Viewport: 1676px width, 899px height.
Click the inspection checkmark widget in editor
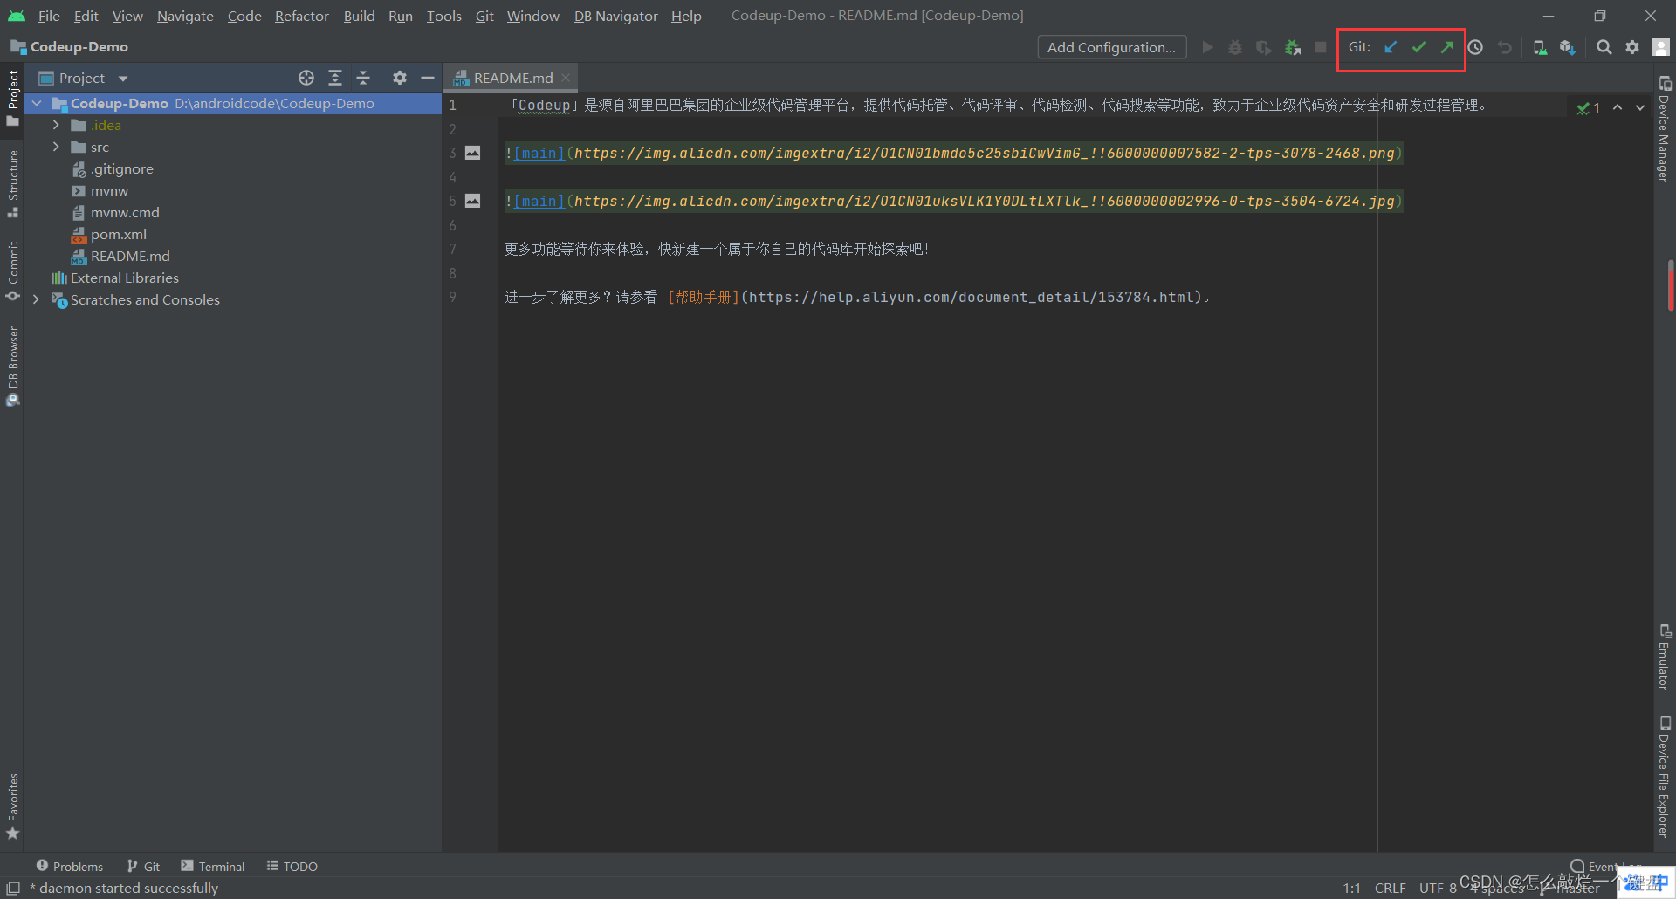[1588, 107]
